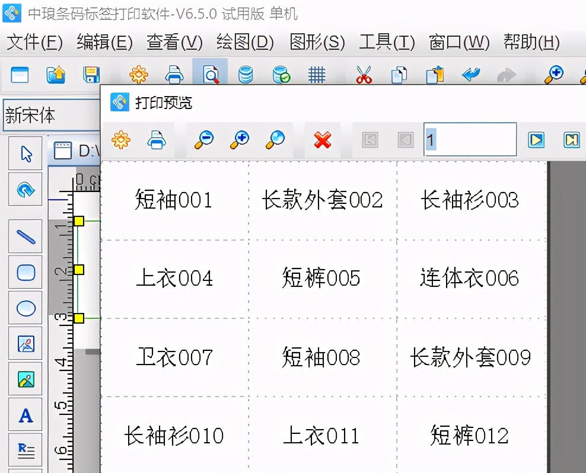This screenshot has width=586, height=473.
Task: Select the arrow selection tool
Action: (x=25, y=153)
